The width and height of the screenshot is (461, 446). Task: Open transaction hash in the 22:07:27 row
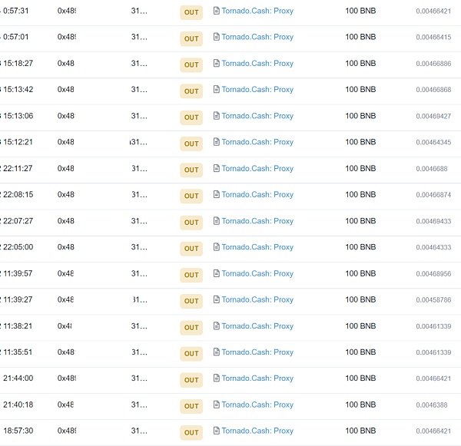coord(66,221)
